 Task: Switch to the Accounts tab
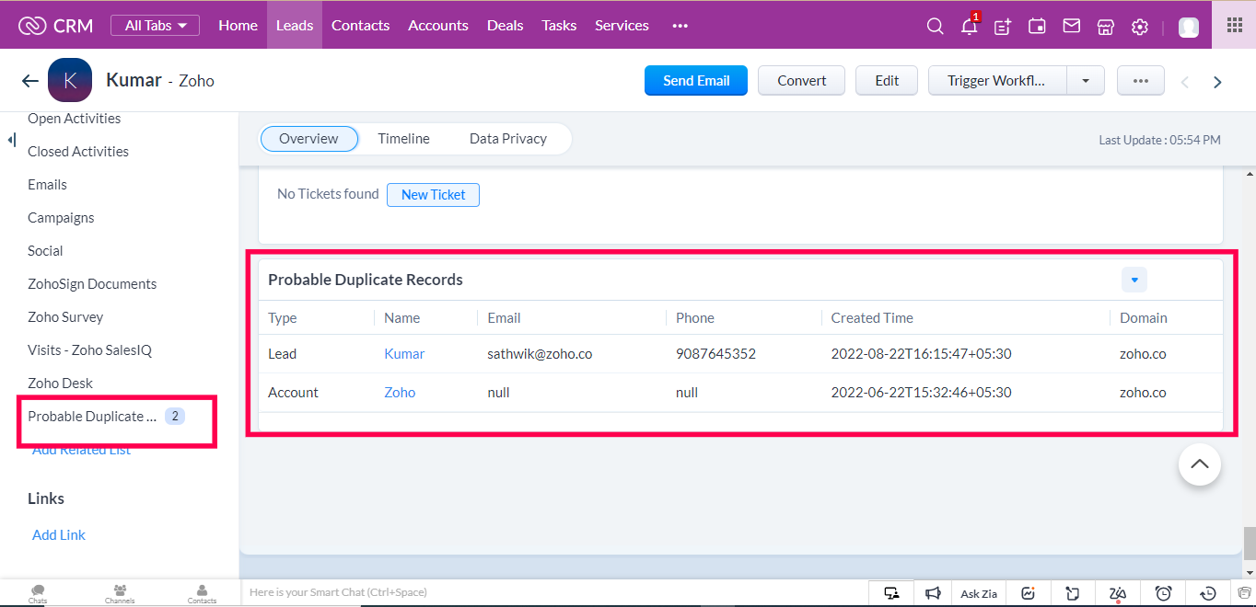pyautogui.click(x=438, y=26)
